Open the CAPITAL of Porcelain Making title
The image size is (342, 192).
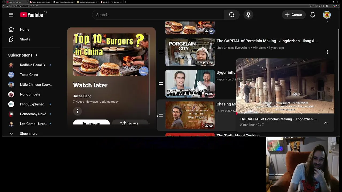tap(267, 41)
